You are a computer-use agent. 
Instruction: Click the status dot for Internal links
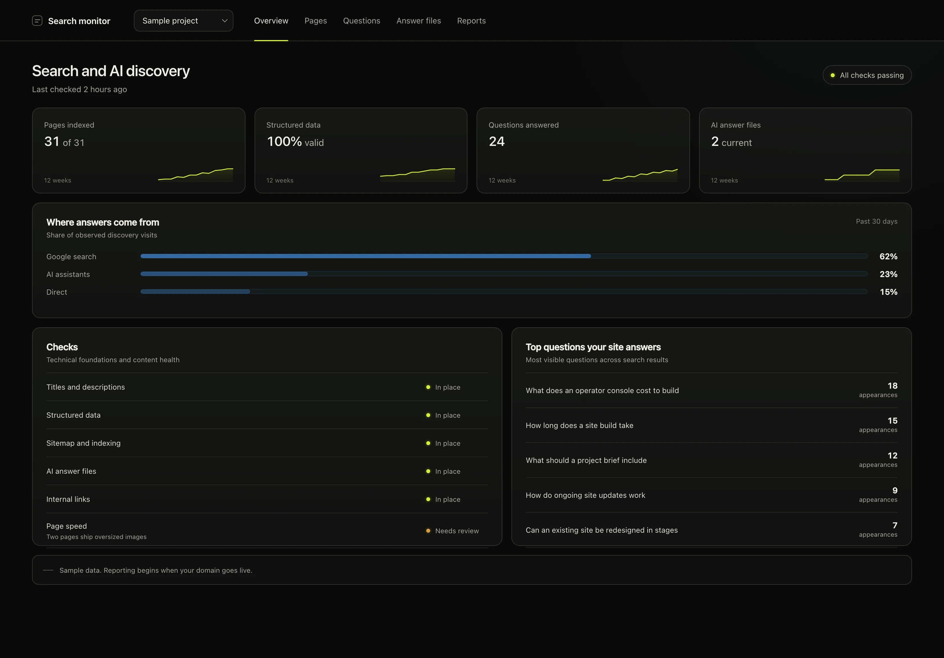click(428, 499)
